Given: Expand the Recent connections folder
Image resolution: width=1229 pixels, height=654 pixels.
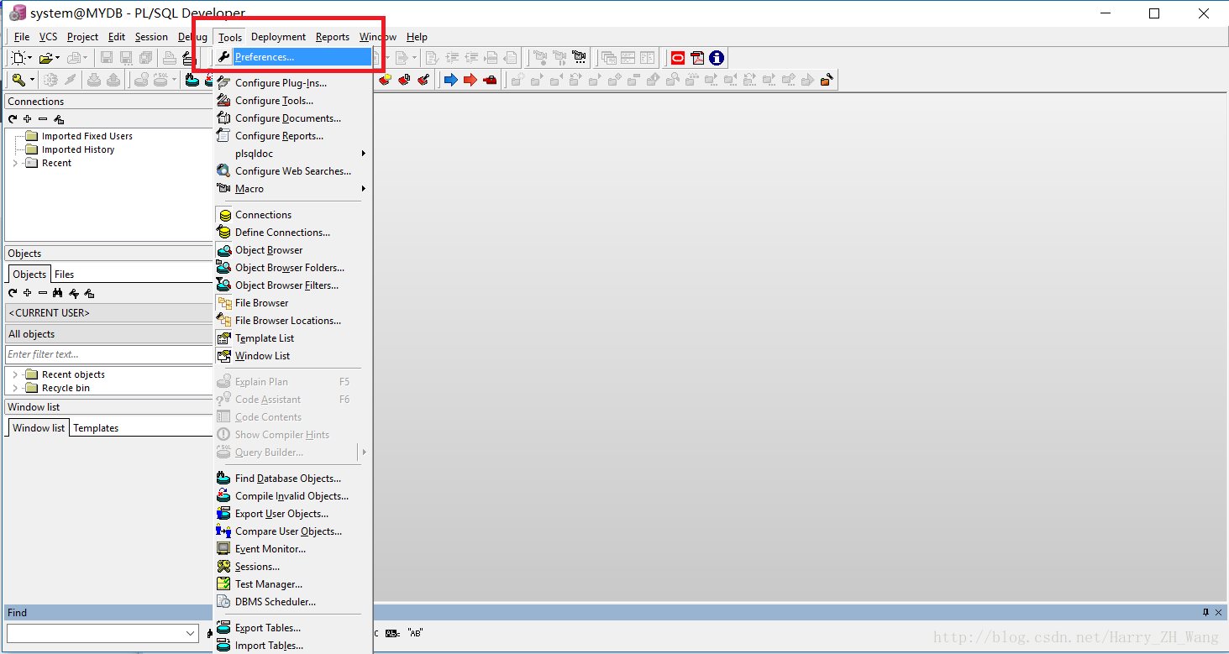Looking at the screenshot, I should tap(15, 163).
